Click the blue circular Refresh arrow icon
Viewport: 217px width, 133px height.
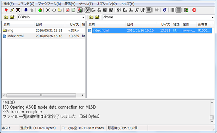click(164, 10)
